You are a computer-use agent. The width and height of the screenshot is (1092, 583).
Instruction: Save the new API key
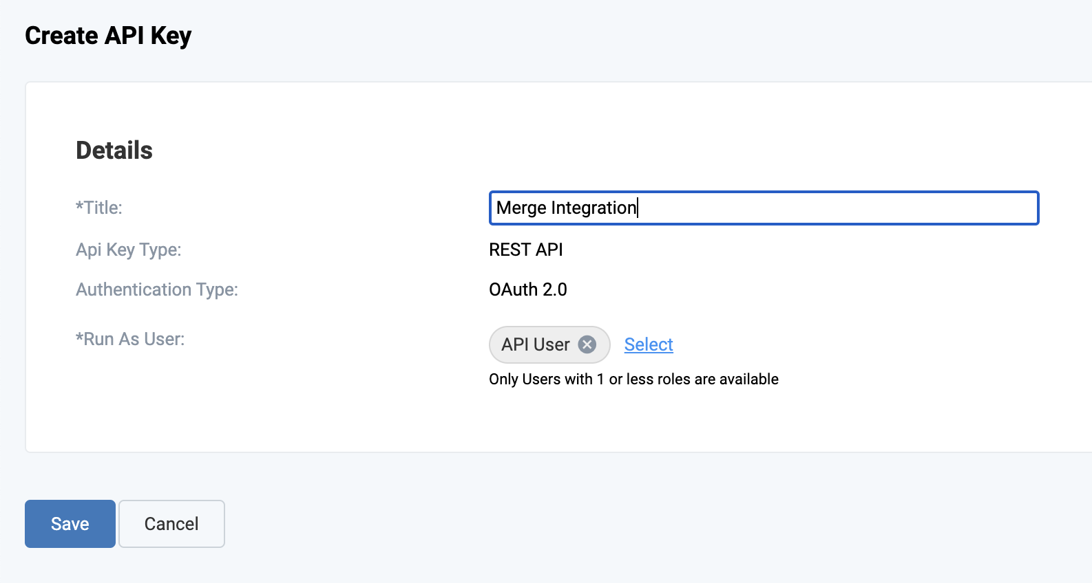coord(70,524)
